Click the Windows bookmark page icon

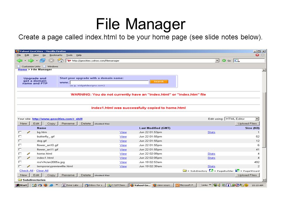tap(44, 66)
